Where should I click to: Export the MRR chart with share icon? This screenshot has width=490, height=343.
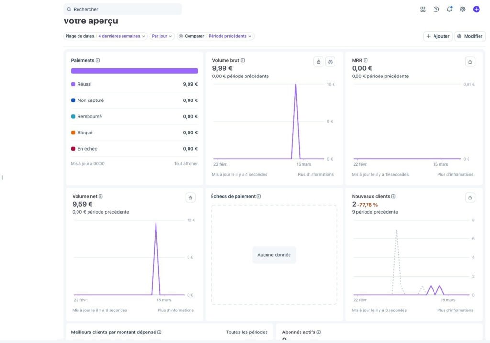coord(470,62)
